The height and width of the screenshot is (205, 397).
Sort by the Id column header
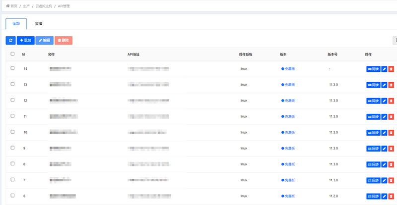pos(23,54)
